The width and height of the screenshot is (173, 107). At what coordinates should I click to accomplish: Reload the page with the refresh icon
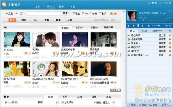(21, 14)
